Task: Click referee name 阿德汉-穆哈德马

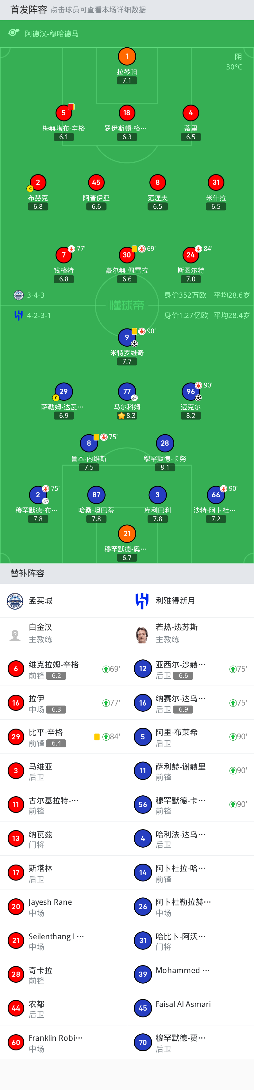Action: coord(52,34)
